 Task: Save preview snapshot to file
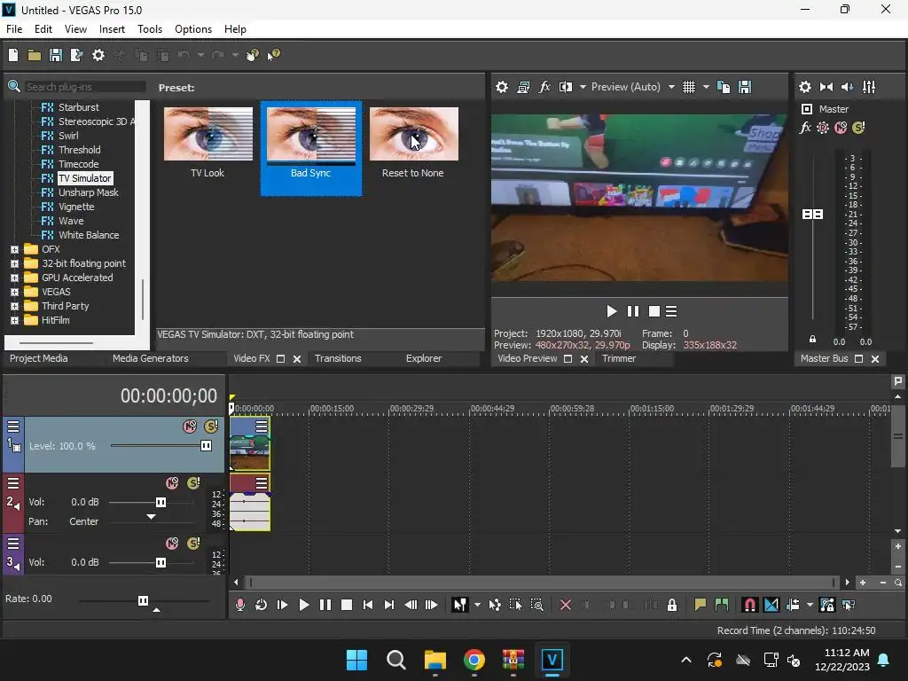[x=745, y=87]
